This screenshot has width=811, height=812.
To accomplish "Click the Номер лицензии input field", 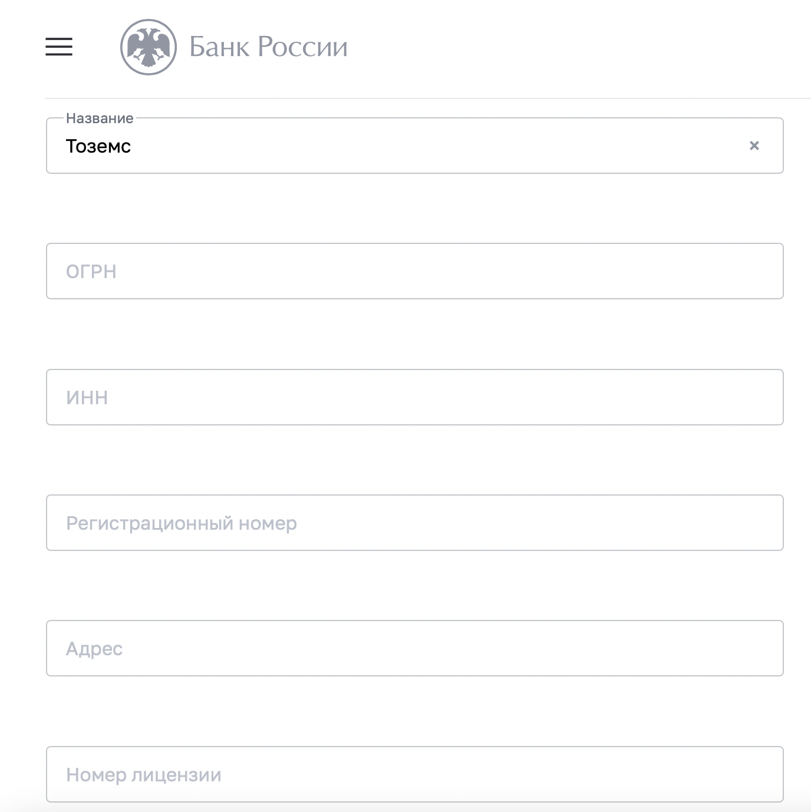I will coord(415,774).
